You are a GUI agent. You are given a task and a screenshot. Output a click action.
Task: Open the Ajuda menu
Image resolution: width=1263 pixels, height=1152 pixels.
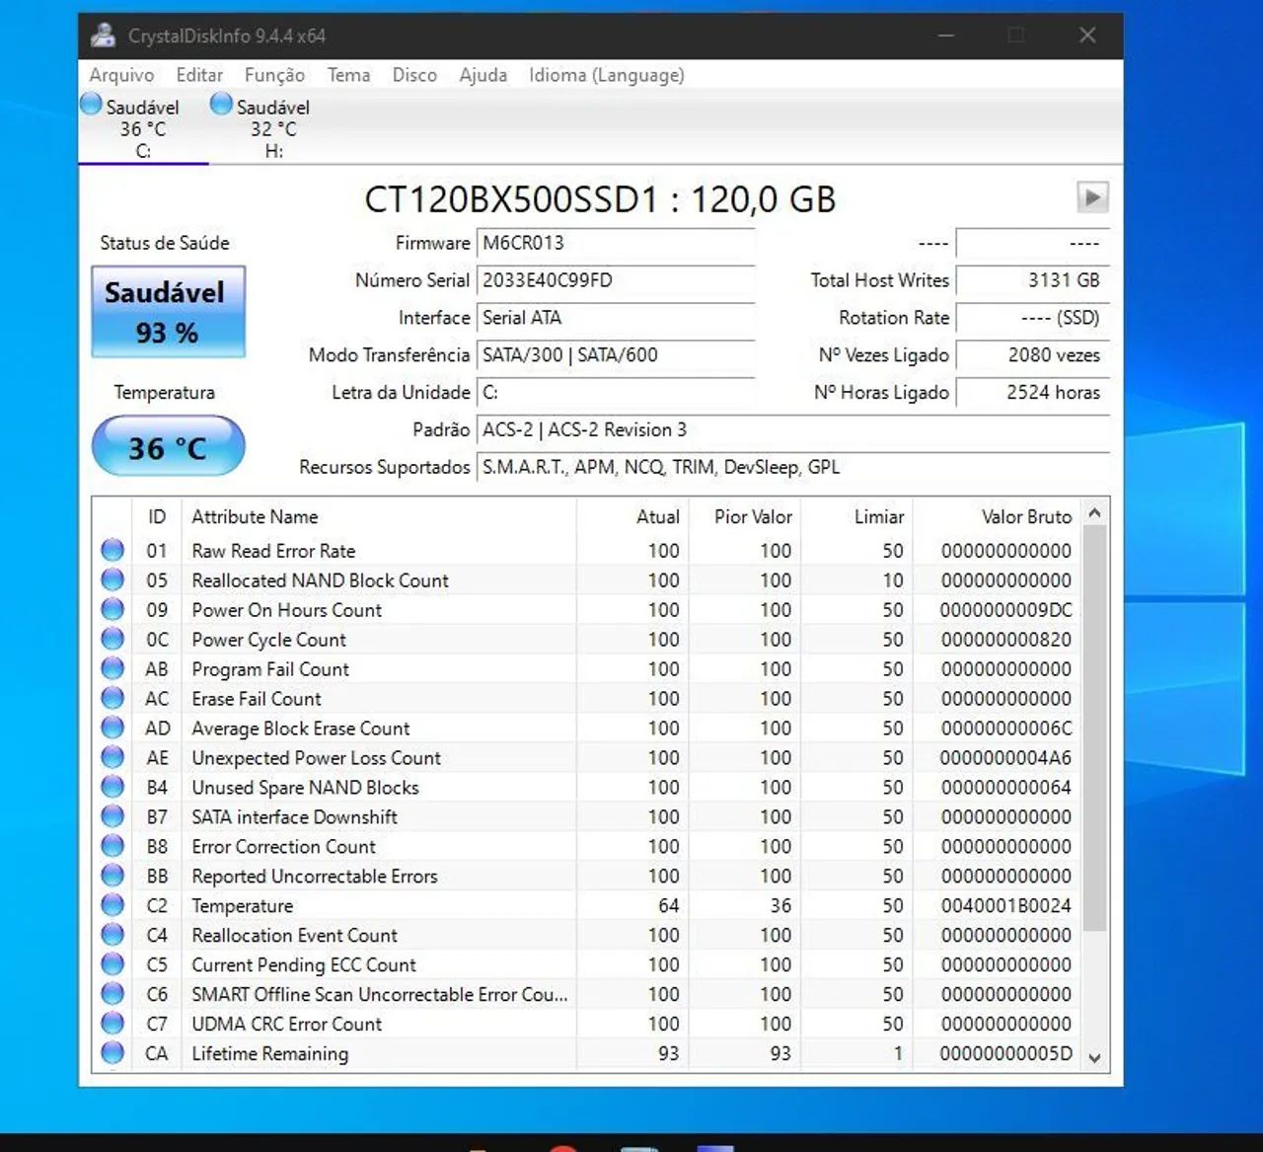pos(483,75)
